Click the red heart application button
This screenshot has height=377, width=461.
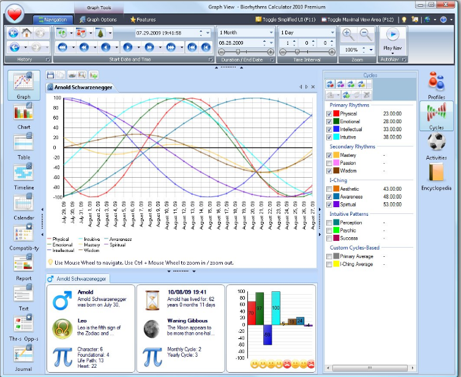point(15,13)
